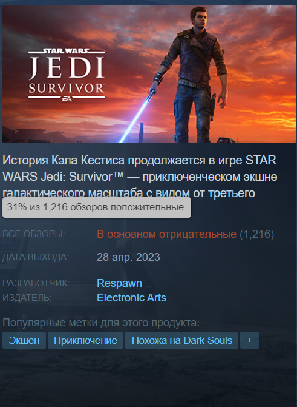Image resolution: width=297 pixels, height=407 pixels.
Task: Click the Популярные метки heading
Action: (101, 323)
